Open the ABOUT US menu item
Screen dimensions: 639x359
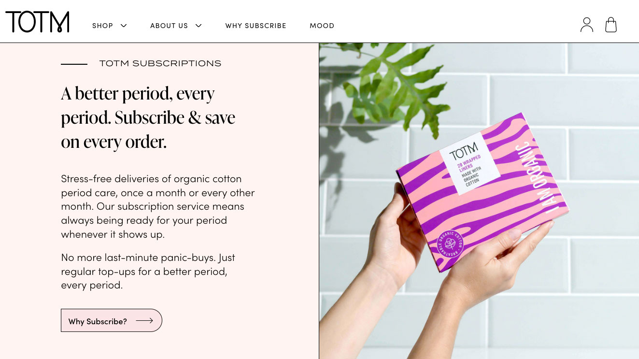169,26
